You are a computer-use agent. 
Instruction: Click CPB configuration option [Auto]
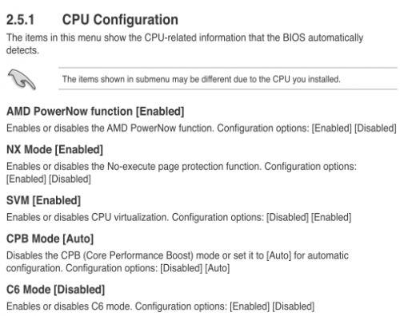click(x=218, y=268)
